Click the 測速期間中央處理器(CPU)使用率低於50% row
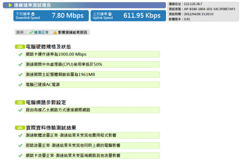The image size is (241, 160). [92, 65]
